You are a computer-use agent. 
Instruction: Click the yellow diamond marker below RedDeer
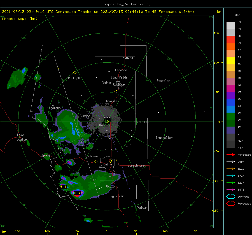pos(115,91)
